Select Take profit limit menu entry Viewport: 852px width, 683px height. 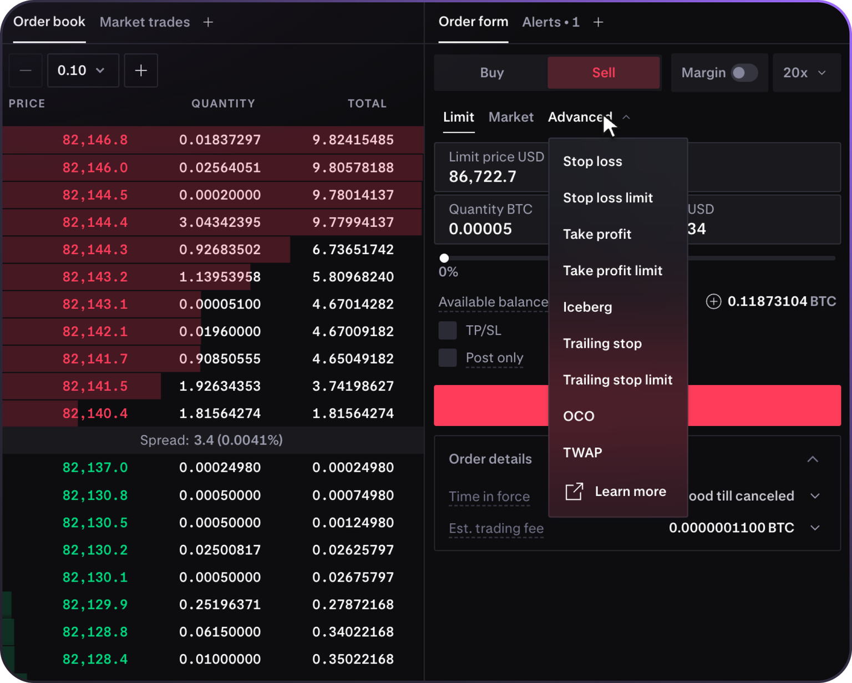pos(618,271)
